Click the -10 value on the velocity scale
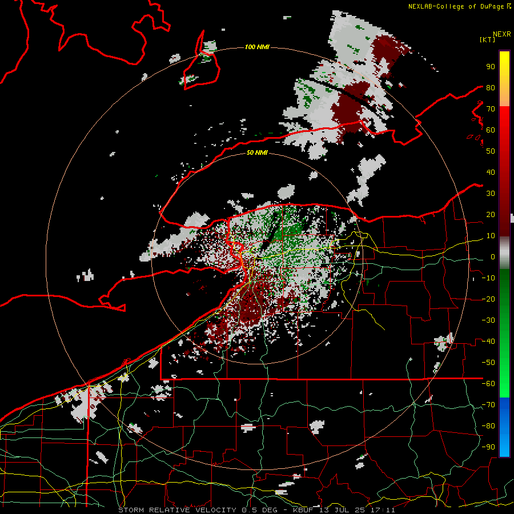This screenshot has width=514, height=514. pos(488,278)
